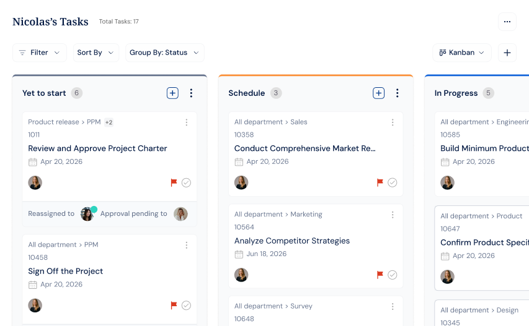The image size is (529, 326).
Task: Mark Review and Approve Project Charter complete
Action: coord(186,182)
